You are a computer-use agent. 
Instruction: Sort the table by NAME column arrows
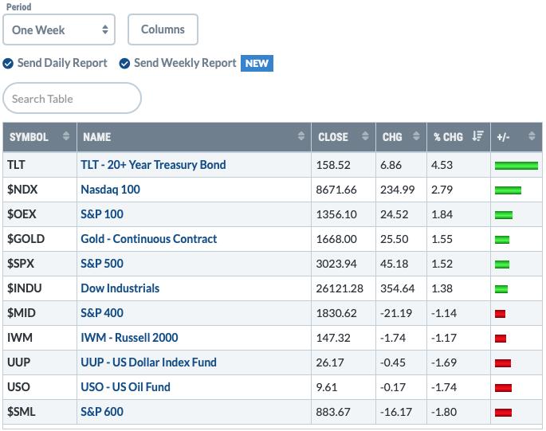tap(301, 136)
